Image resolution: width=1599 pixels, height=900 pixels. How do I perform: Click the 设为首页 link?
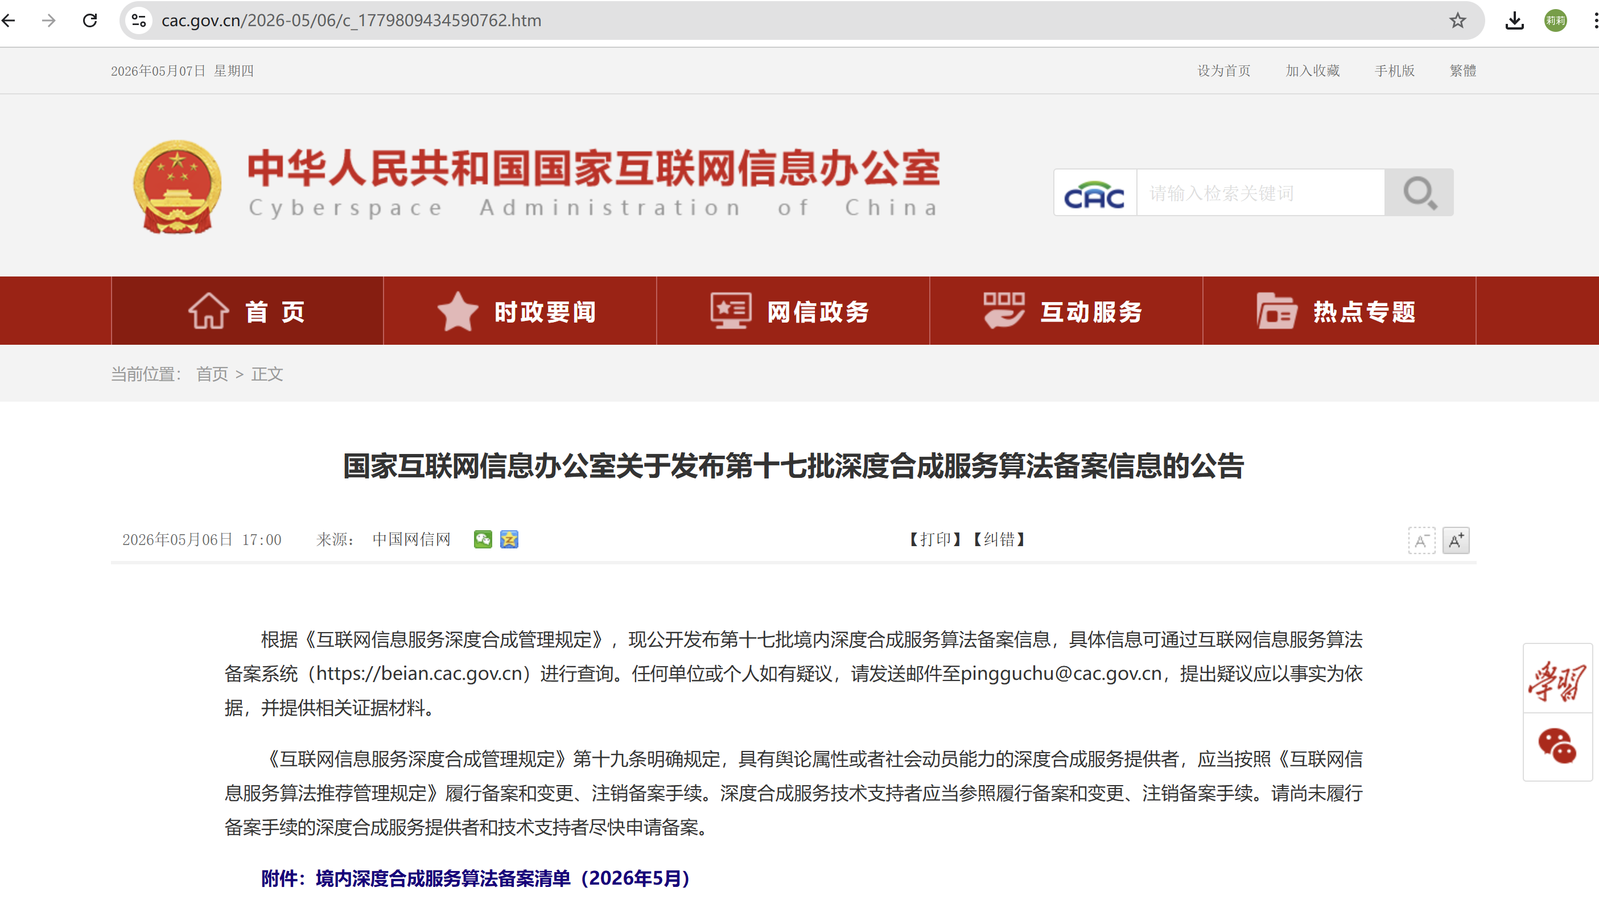pyautogui.click(x=1223, y=71)
